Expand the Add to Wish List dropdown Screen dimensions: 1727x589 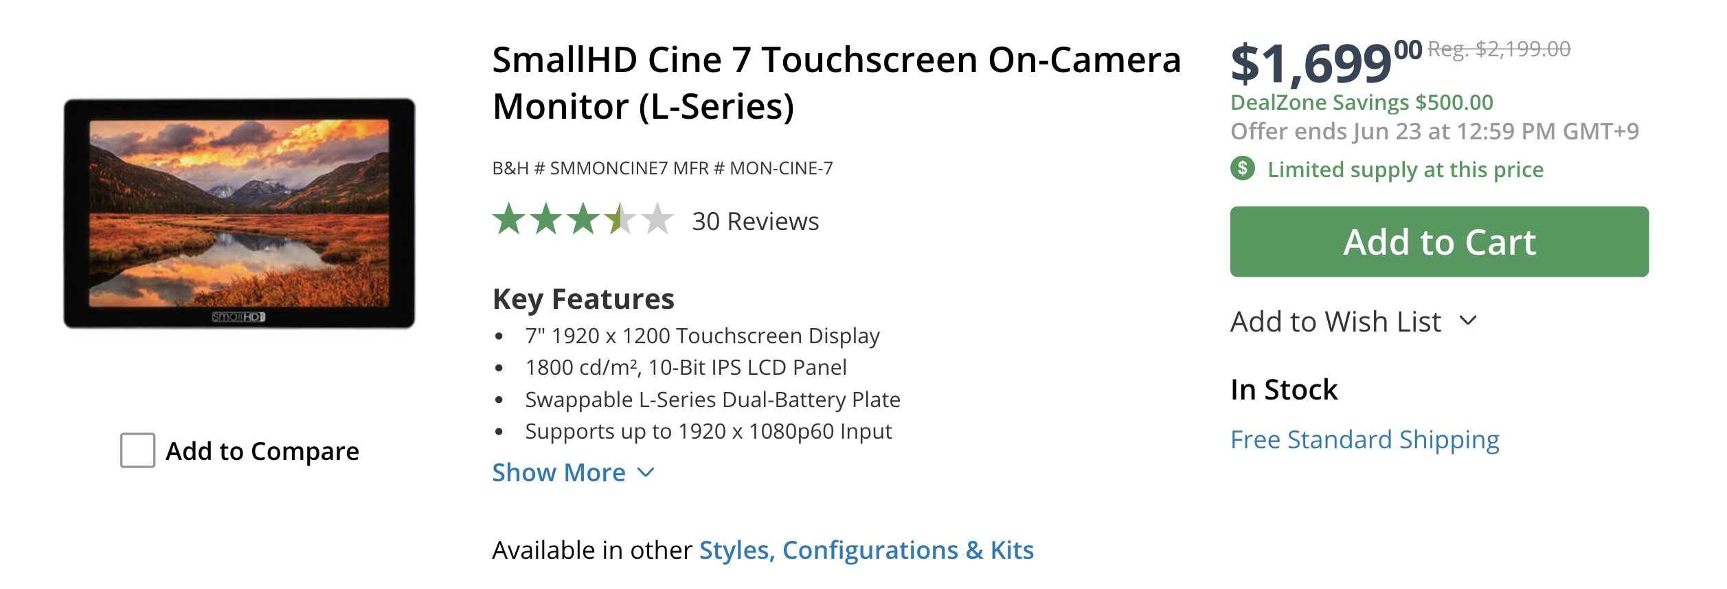coord(1335,321)
